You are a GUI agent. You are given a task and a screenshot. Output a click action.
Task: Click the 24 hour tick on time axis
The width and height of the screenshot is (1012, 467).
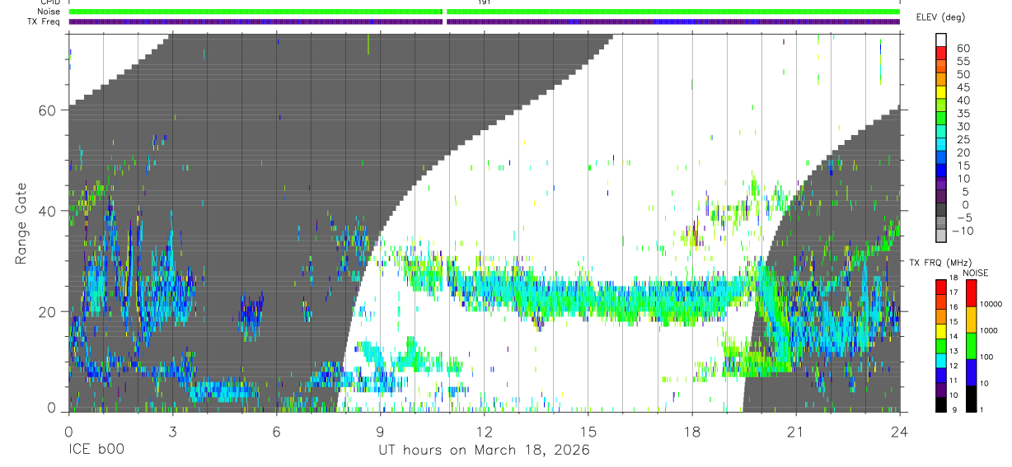(900, 431)
